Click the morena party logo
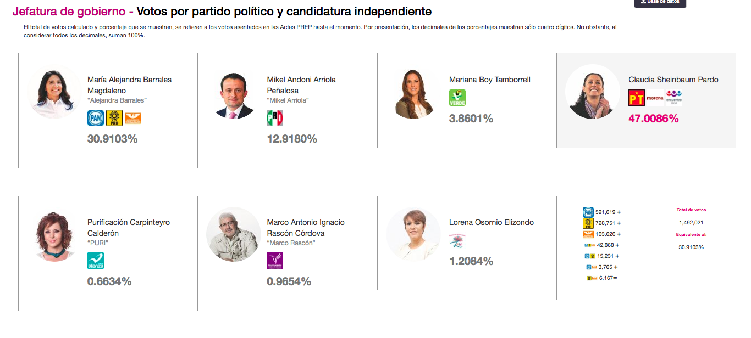The width and height of the screenshot is (751, 338). point(655,98)
